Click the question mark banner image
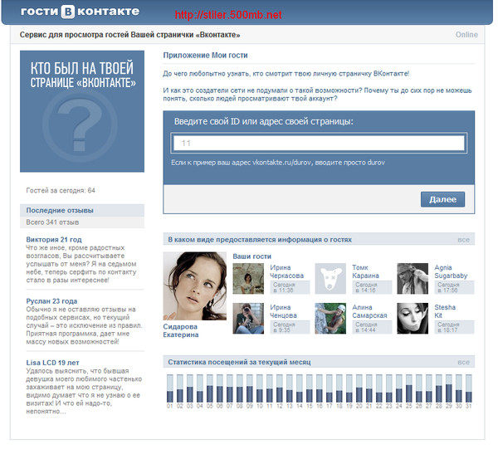Viewport: 498px width, 459px height. (82, 111)
